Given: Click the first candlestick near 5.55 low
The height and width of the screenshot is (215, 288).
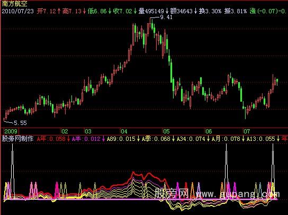Looking at the screenshot, I should 4,119.
